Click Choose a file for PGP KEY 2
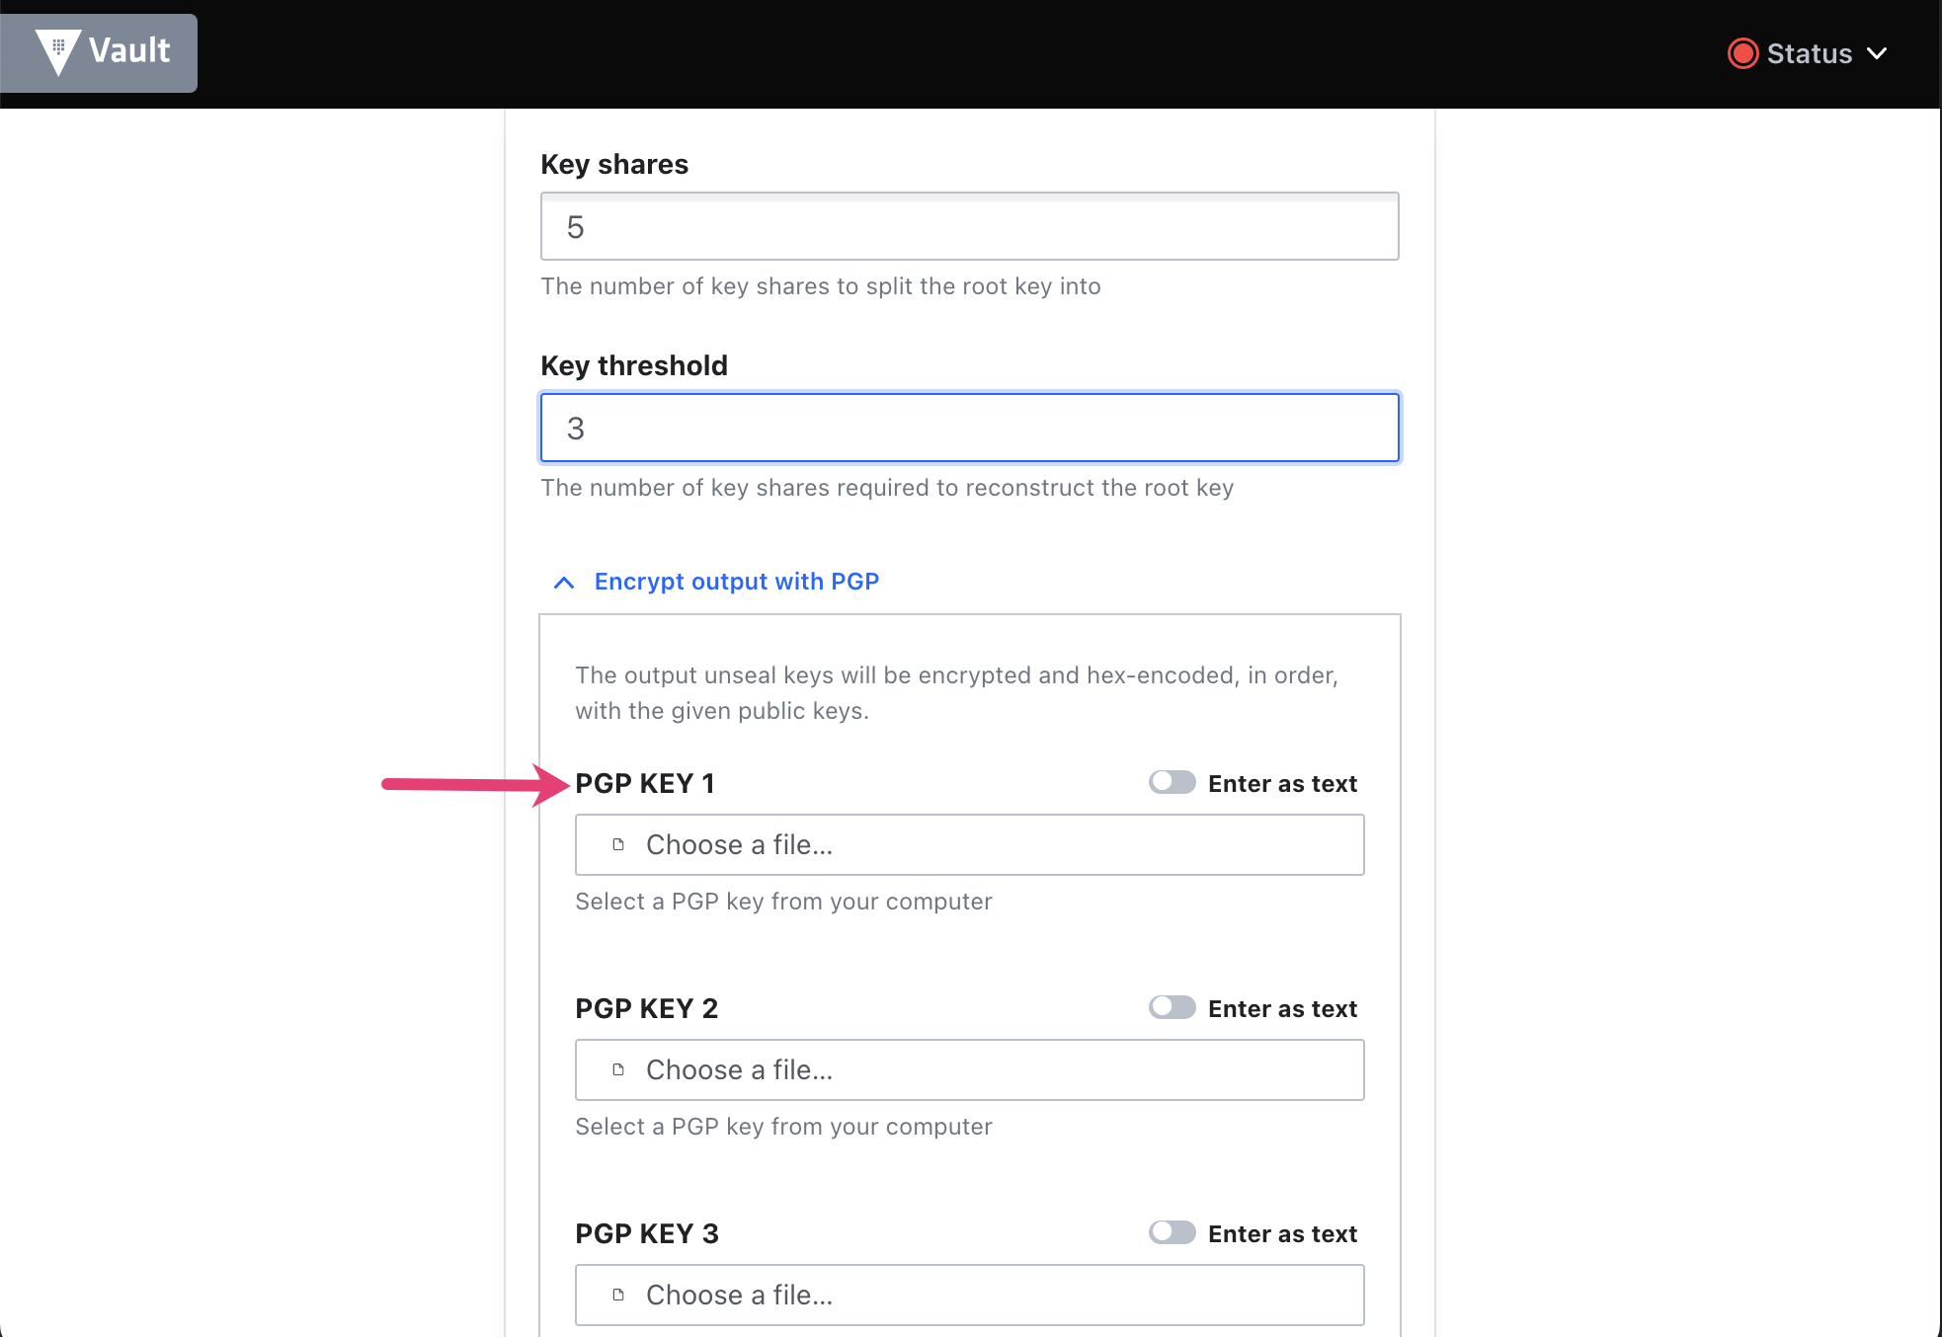The height and width of the screenshot is (1337, 1942). tap(969, 1069)
